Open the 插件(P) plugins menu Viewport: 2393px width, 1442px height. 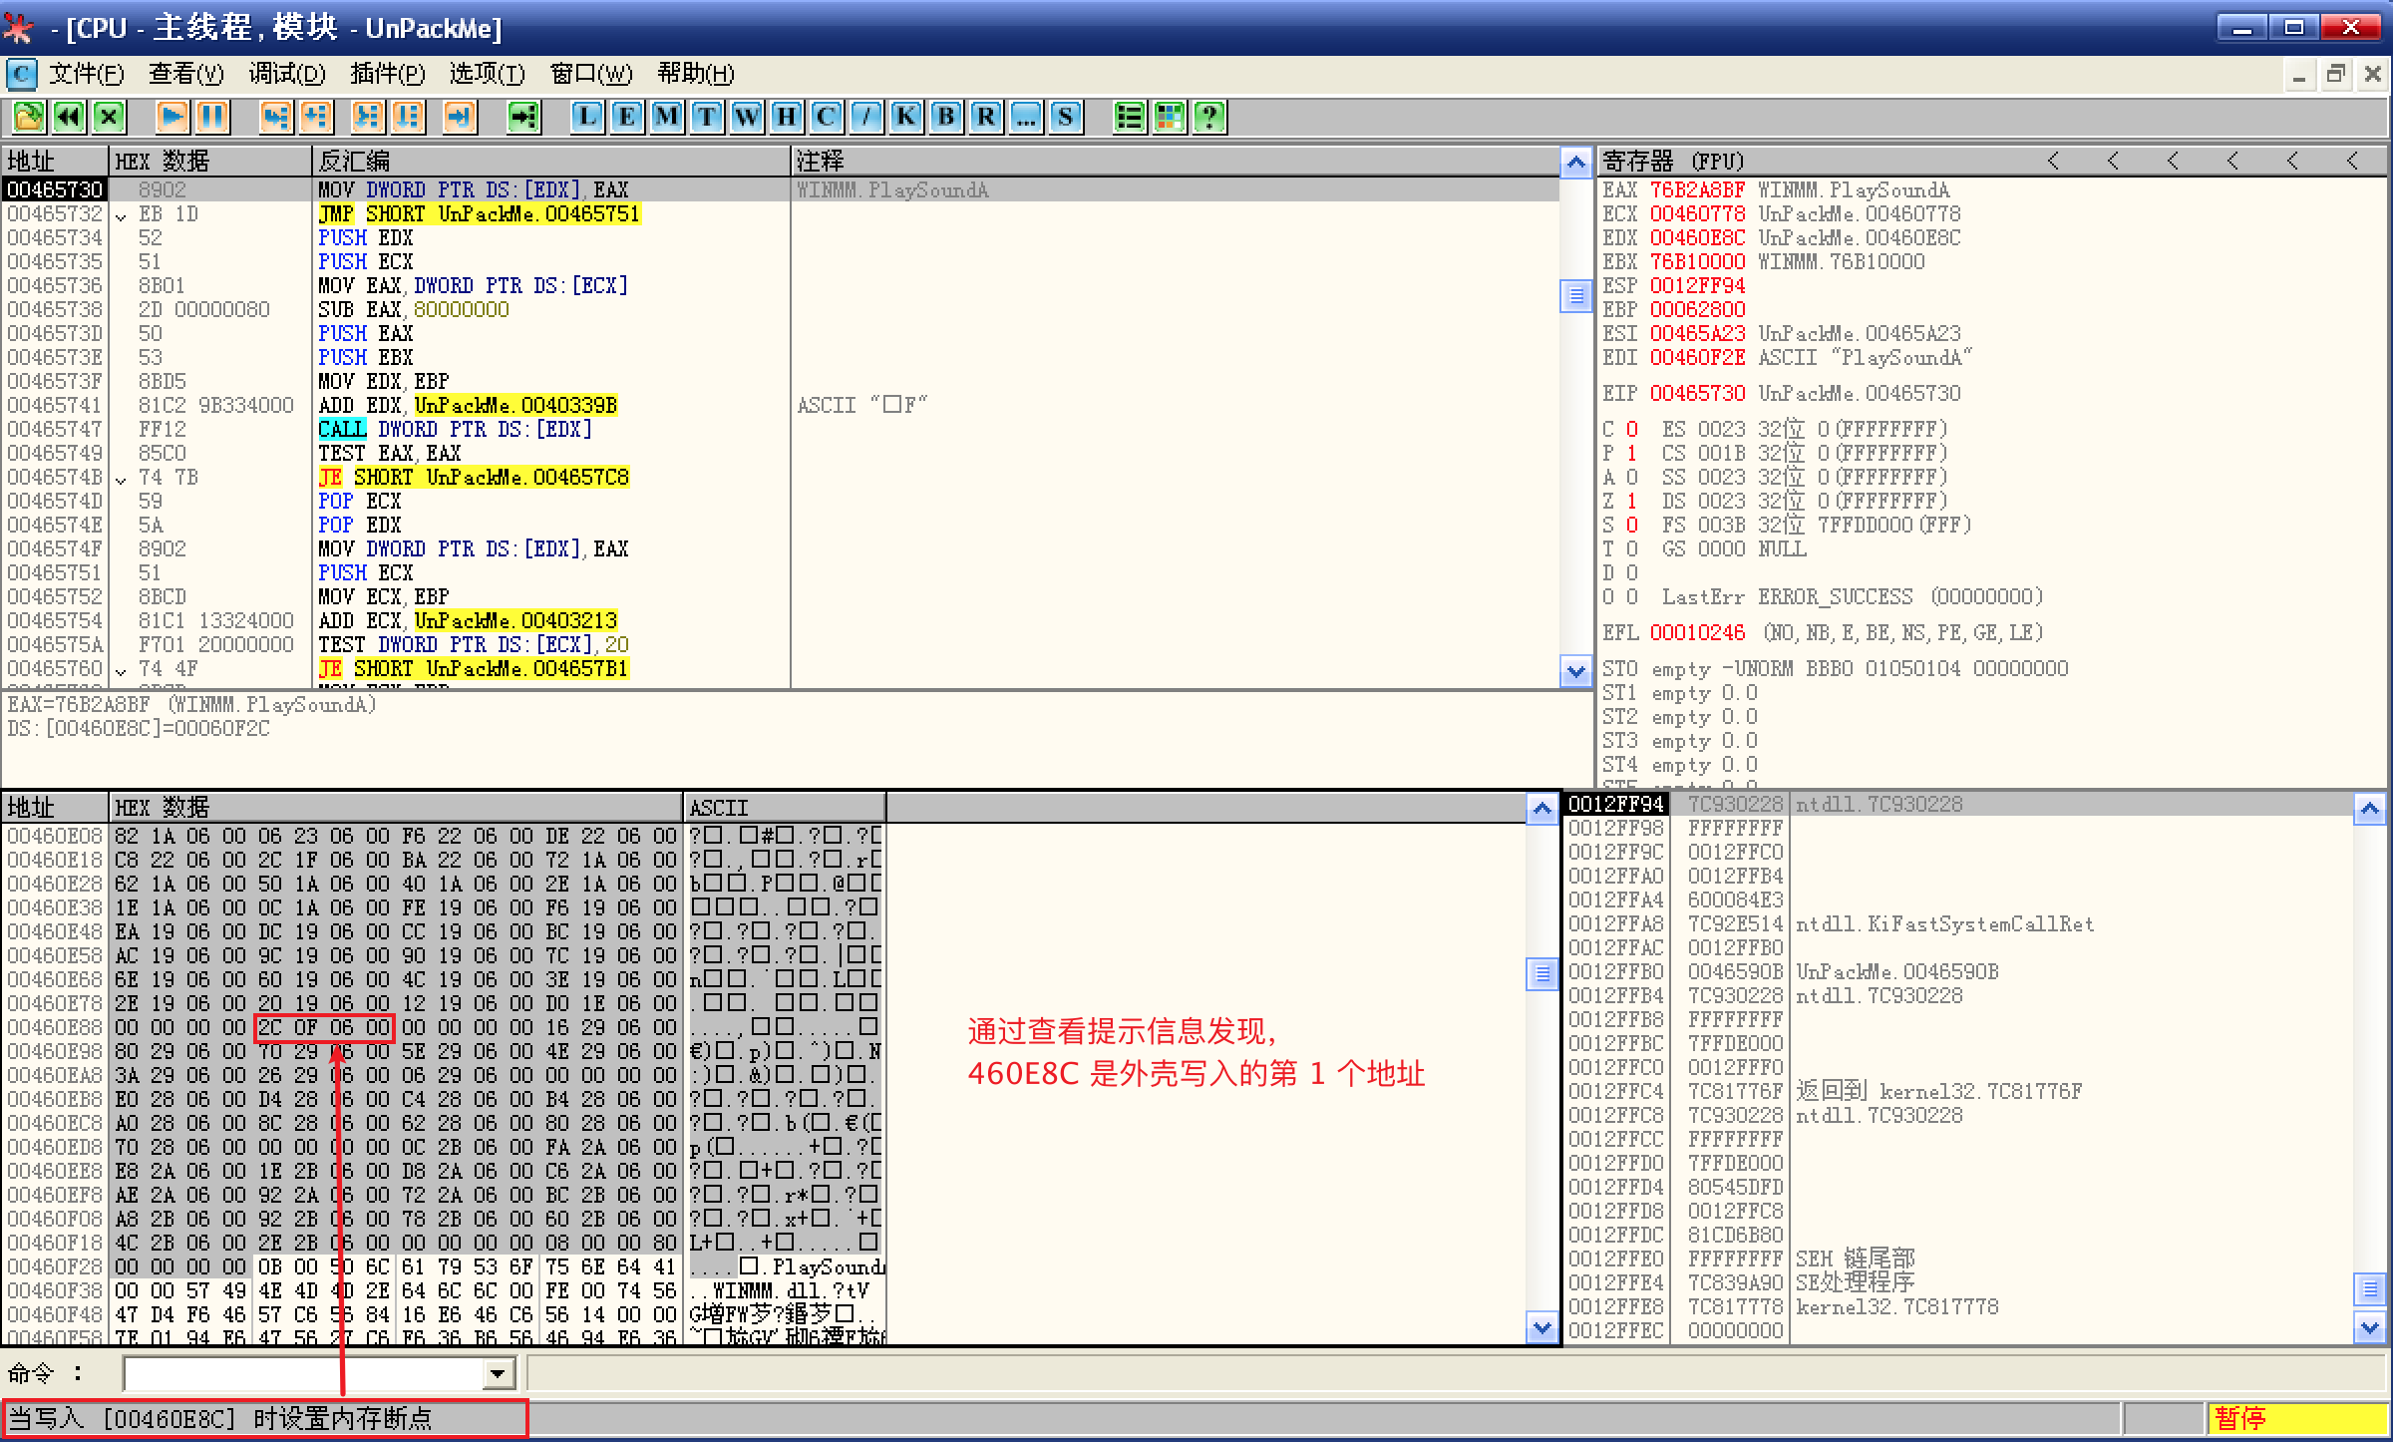(x=387, y=74)
